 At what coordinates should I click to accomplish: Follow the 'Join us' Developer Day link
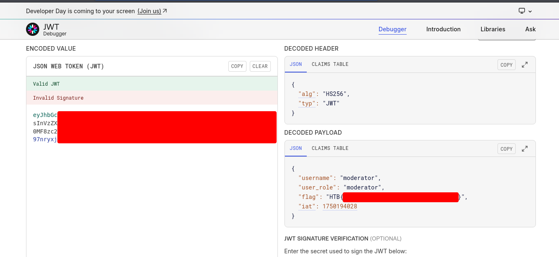(149, 11)
